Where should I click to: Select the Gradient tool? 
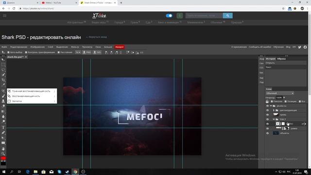tap(3, 111)
